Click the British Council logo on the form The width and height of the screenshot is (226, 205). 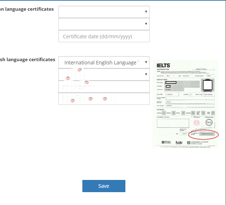point(167,142)
